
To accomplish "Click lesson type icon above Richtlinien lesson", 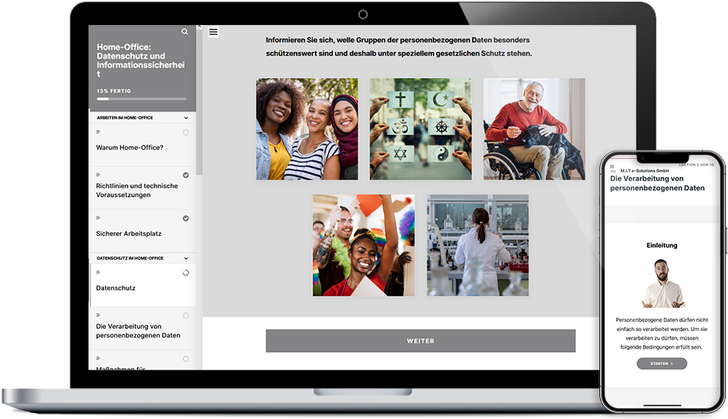I will click(98, 175).
